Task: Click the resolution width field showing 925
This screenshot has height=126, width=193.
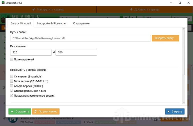Action: tap(31, 52)
